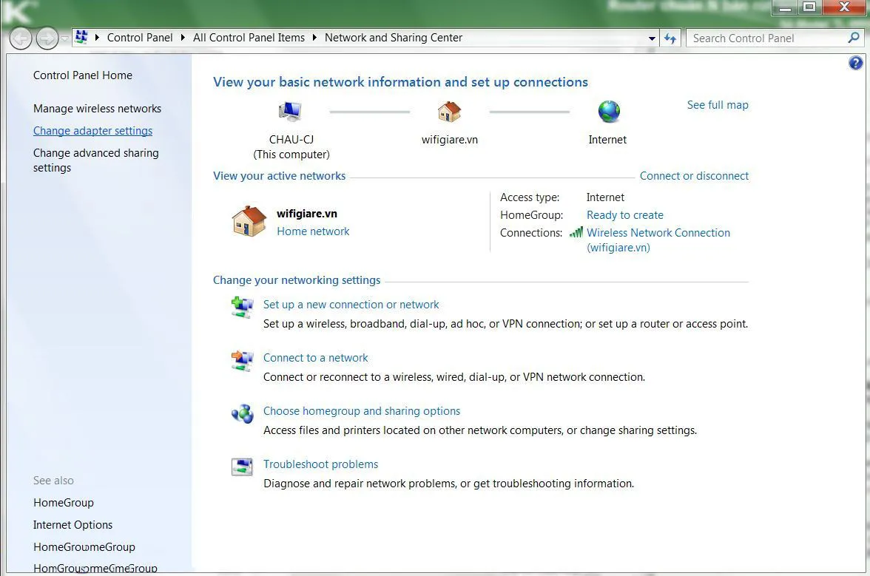Expand the chevron after All Control Panel Items
The image size is (870, 576).
pyautogui.click(x=314, y=38)
